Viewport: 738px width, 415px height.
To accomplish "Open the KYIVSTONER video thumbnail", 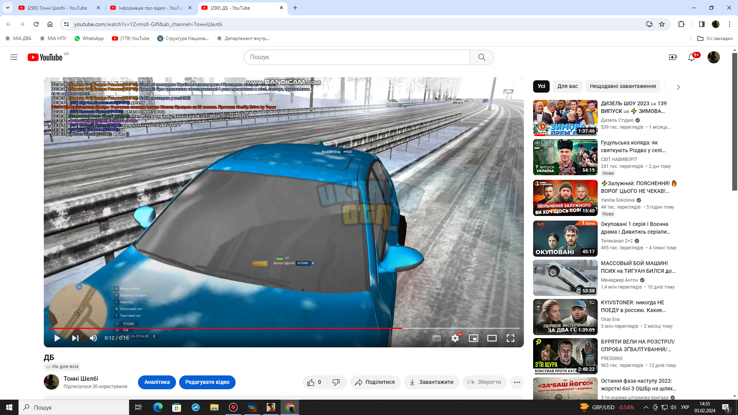I will 565,317.
